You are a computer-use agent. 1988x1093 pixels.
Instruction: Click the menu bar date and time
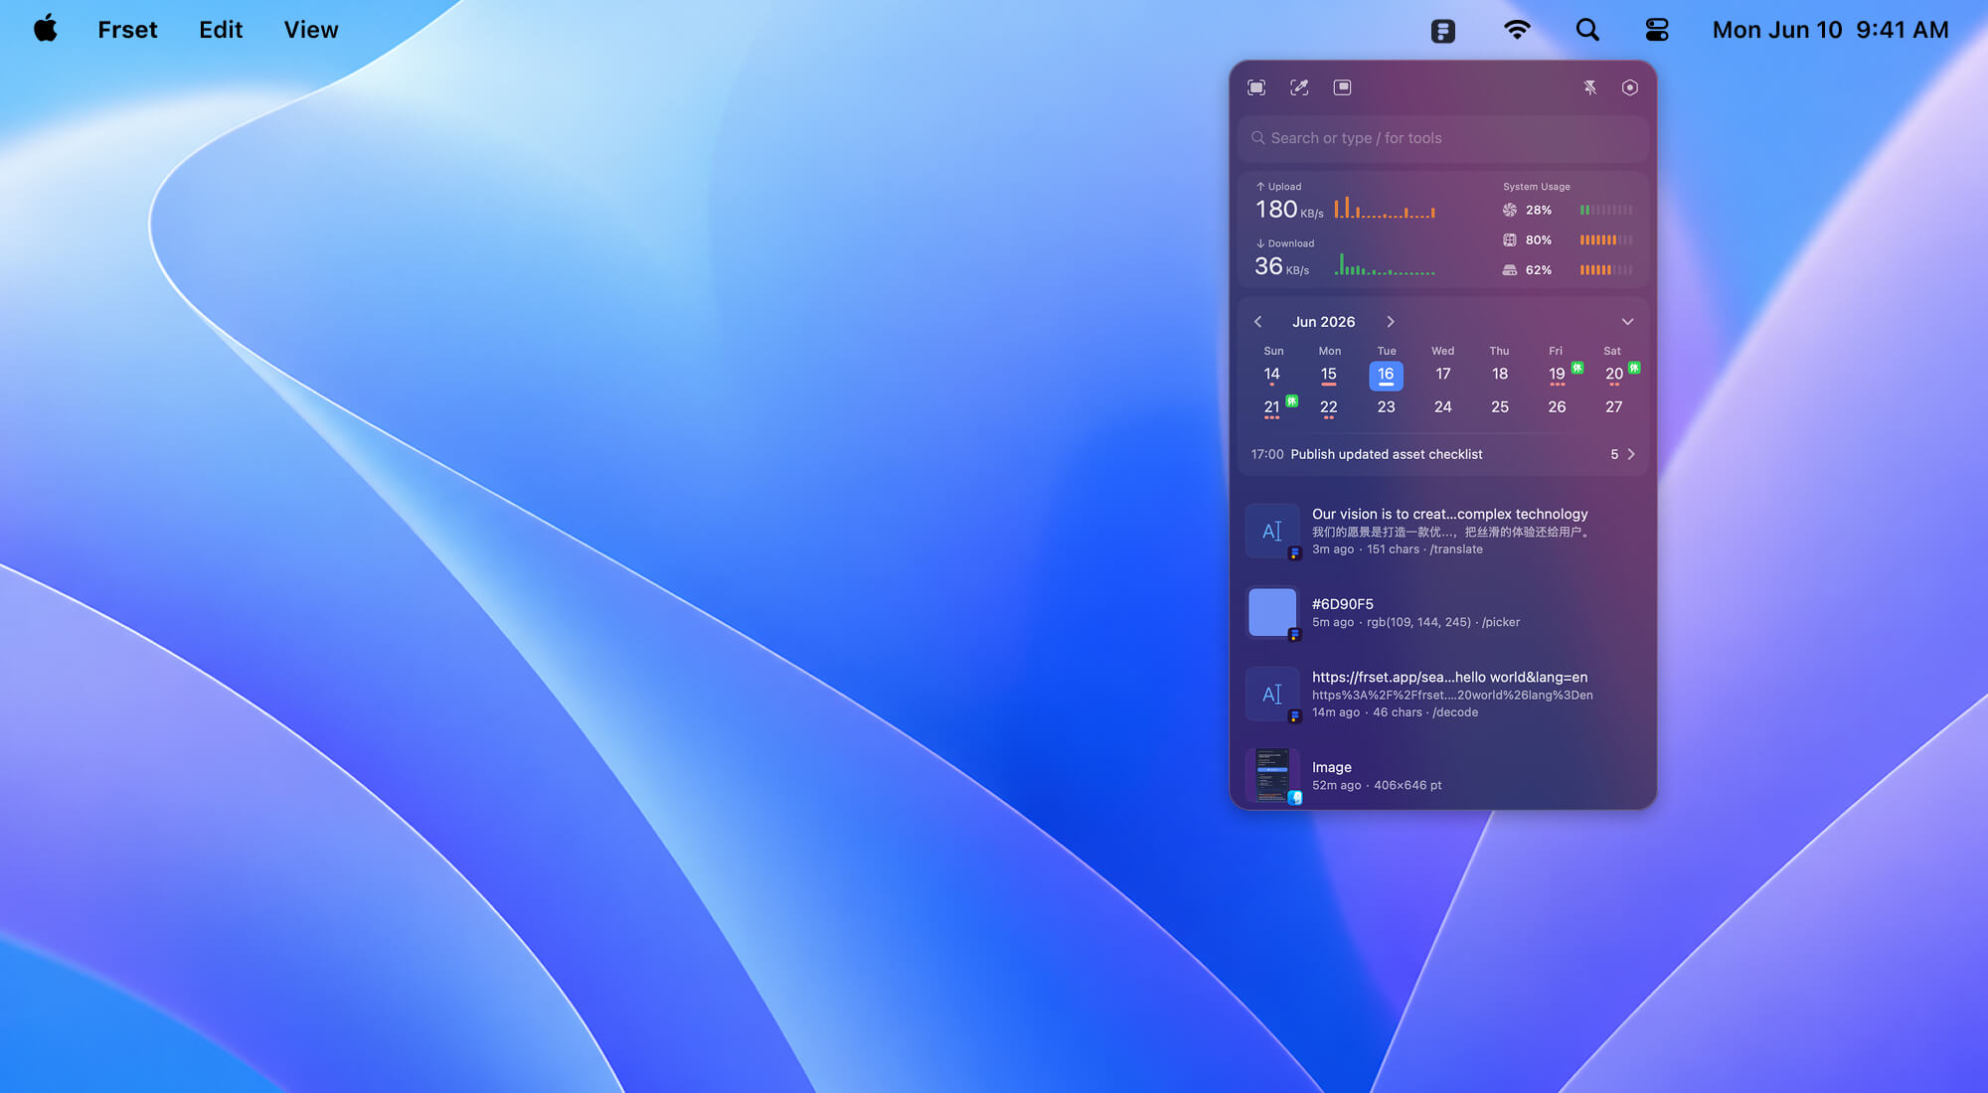point(1830,30)
